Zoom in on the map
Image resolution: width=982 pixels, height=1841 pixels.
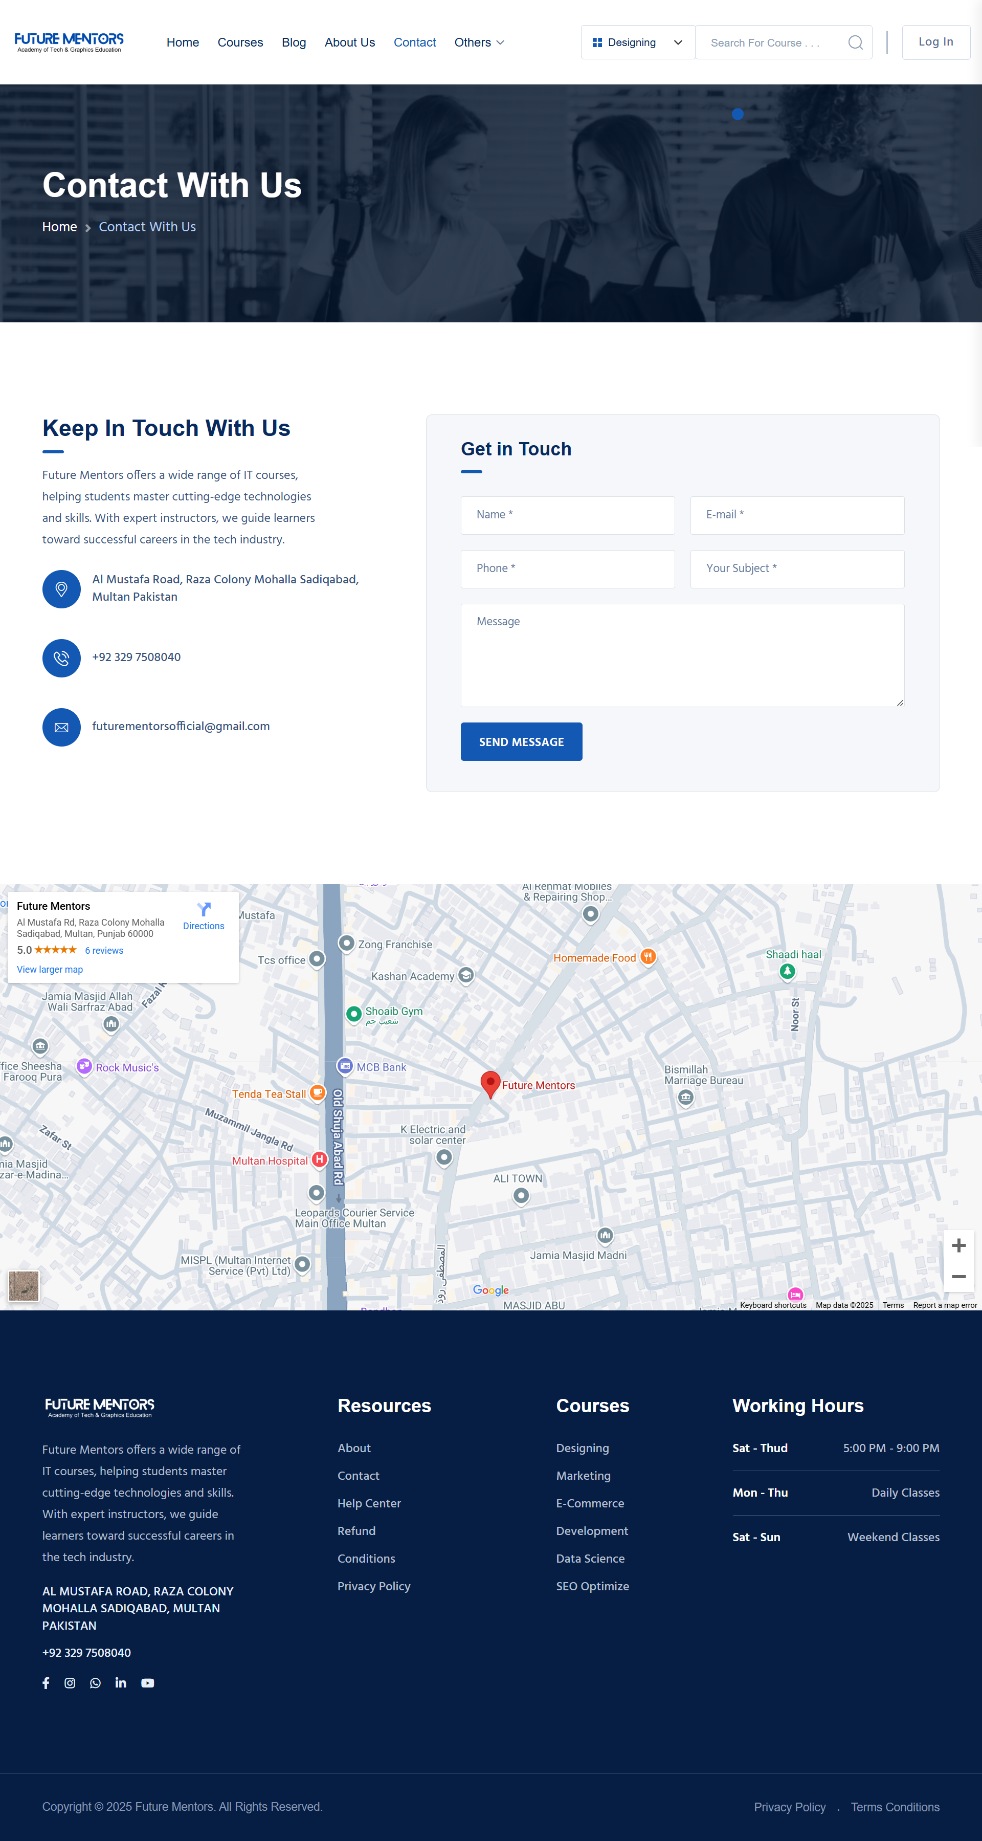click(958, 1246)
